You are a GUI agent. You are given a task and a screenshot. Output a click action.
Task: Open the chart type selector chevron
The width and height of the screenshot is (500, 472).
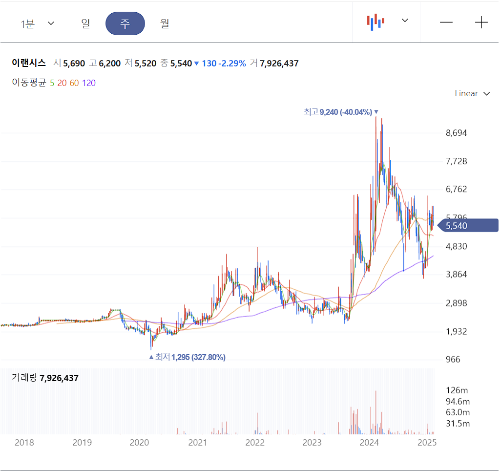(404, 22)
